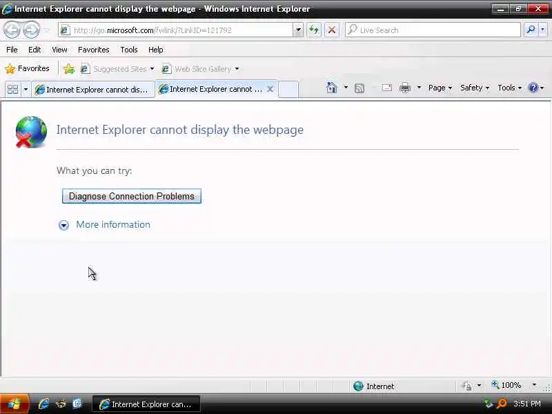Open the Tools command bar menu
The image size is (552, 414).
click(509, 88)
